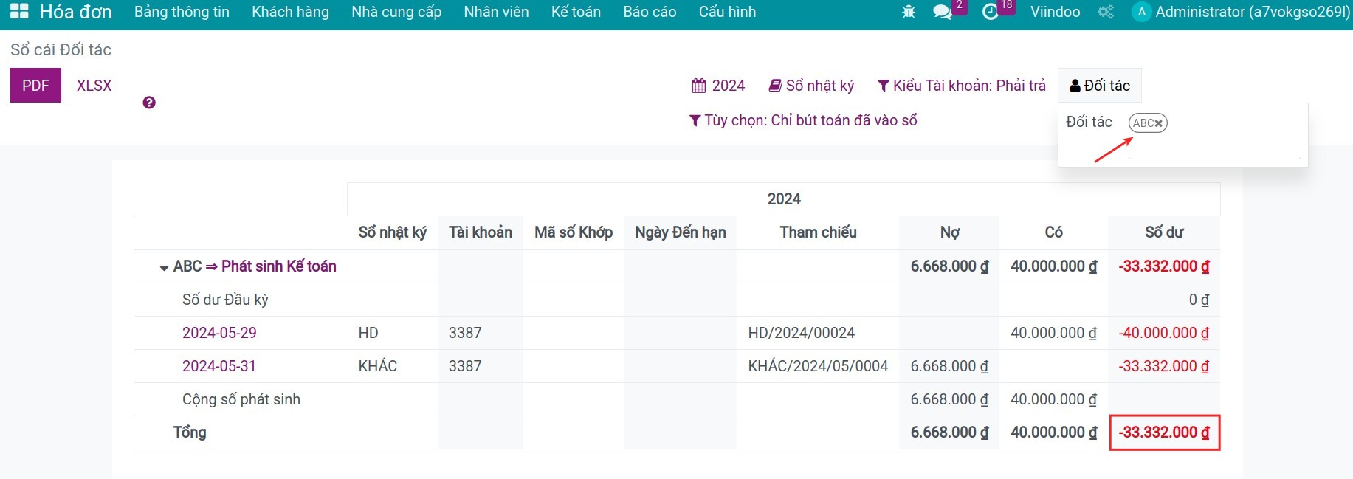Open the 2024-05-31 journal entry
Image resolution: width=1353 pixels, height=479 pixels.
[x=219, y=366]
